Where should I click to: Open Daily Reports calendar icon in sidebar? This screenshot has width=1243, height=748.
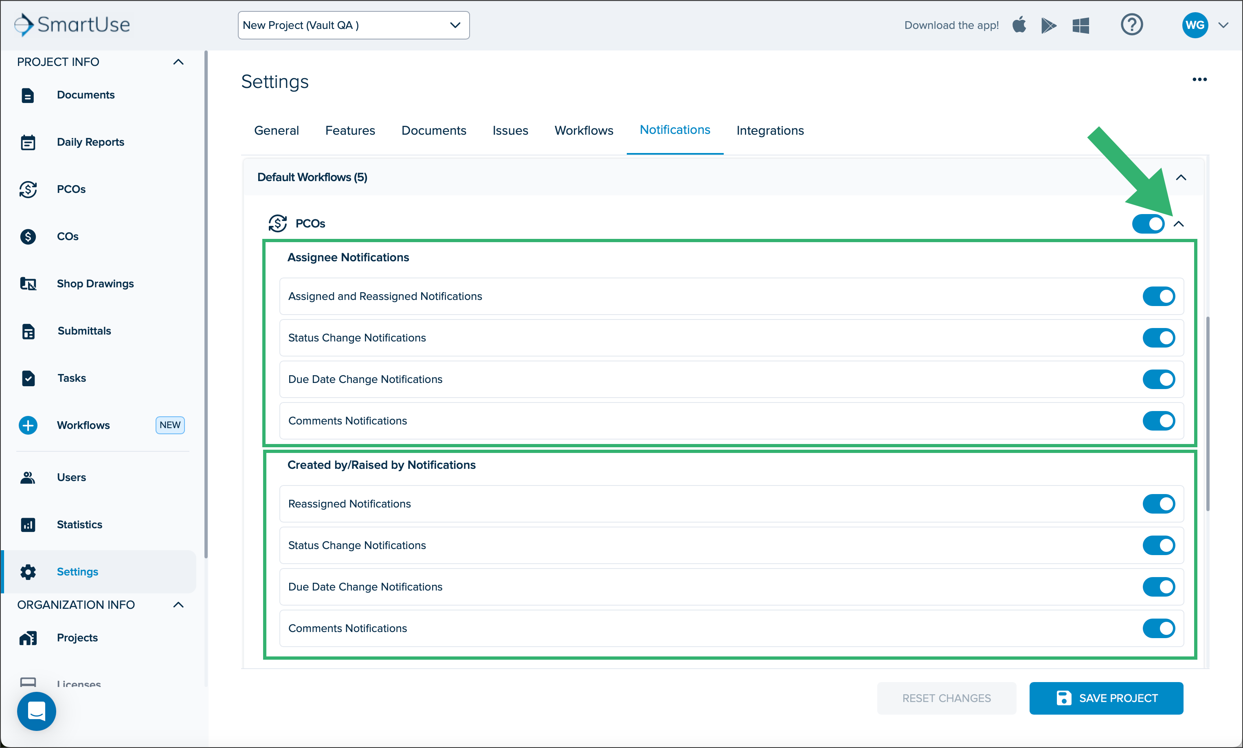pyautogui.click(x=28, y=142)
